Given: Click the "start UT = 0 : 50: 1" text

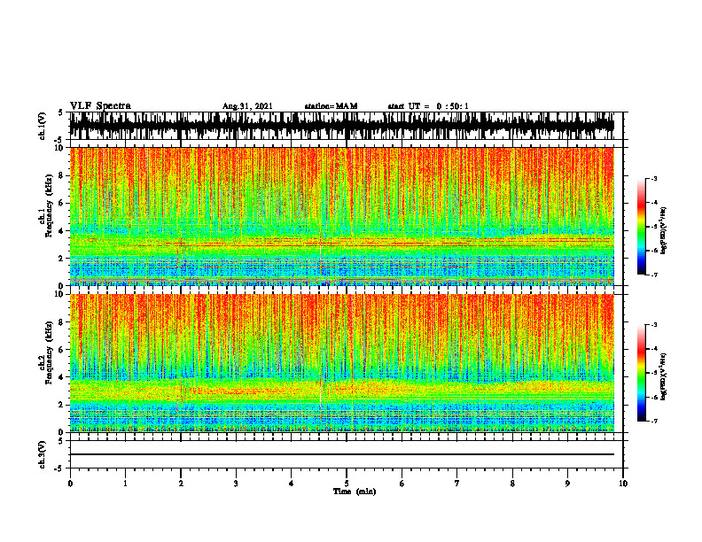Looking at the screenshot, I should (x=428, y=106).
